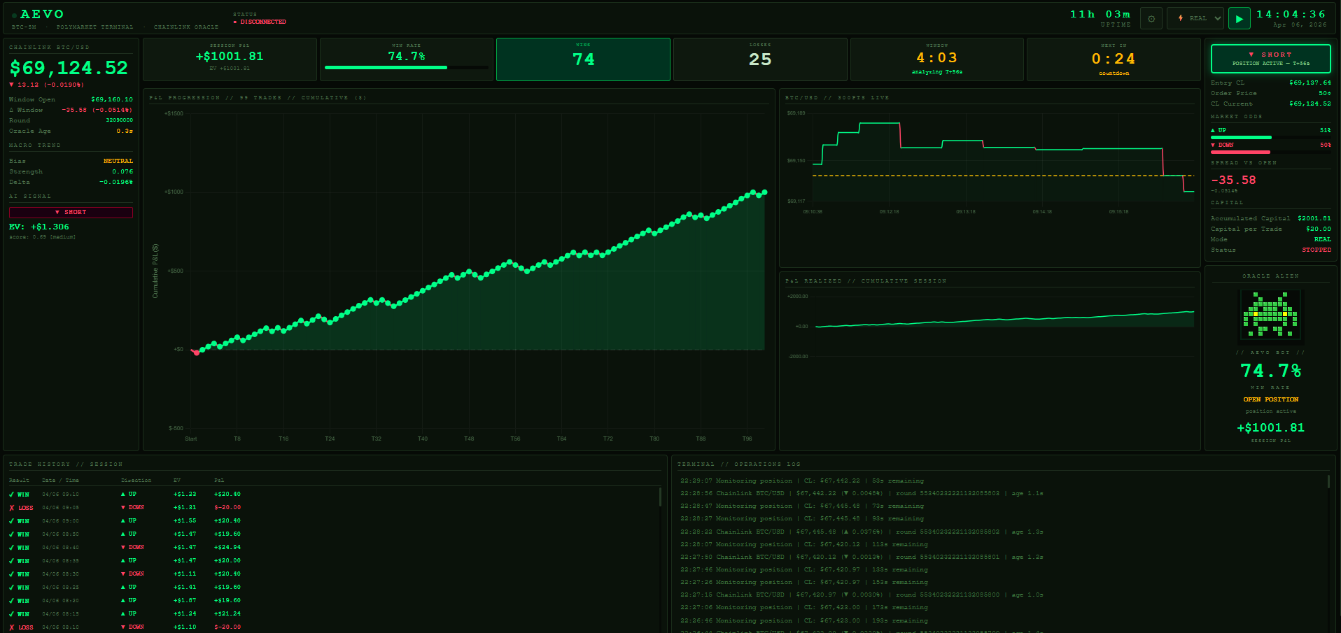
Task: Click the red X icon on a LOSS trade
Action: 11,507
